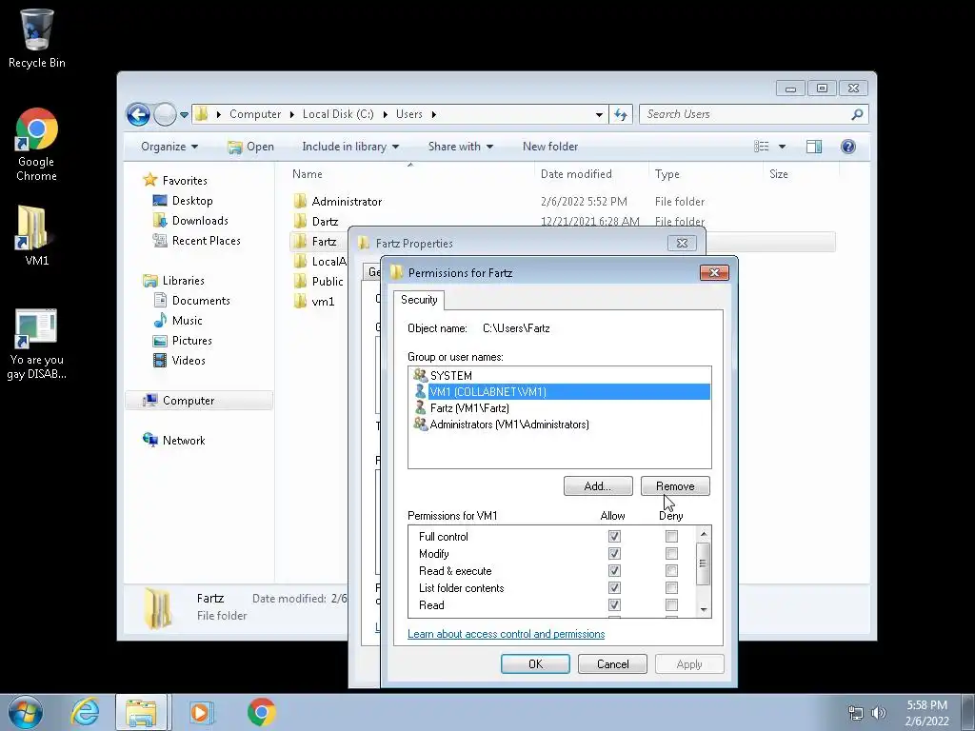Image resolution: width=975 pixels, height=731 pixels.
Task: Check Deny box for Modify
Action: pyautogui.click(x=671, y=553)
